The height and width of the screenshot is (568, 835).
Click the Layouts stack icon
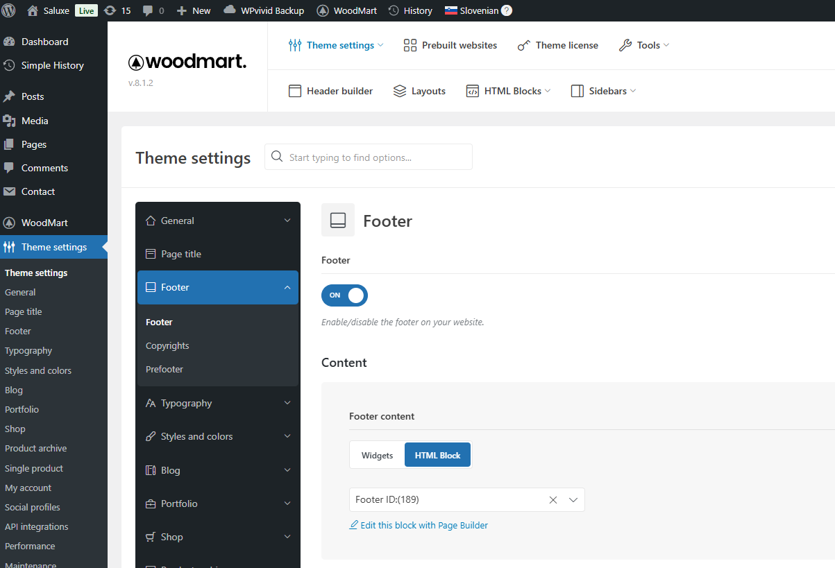point(400,91)
